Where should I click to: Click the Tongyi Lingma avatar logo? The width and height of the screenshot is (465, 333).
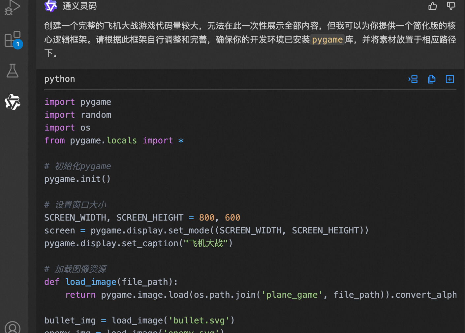point(51,6)
